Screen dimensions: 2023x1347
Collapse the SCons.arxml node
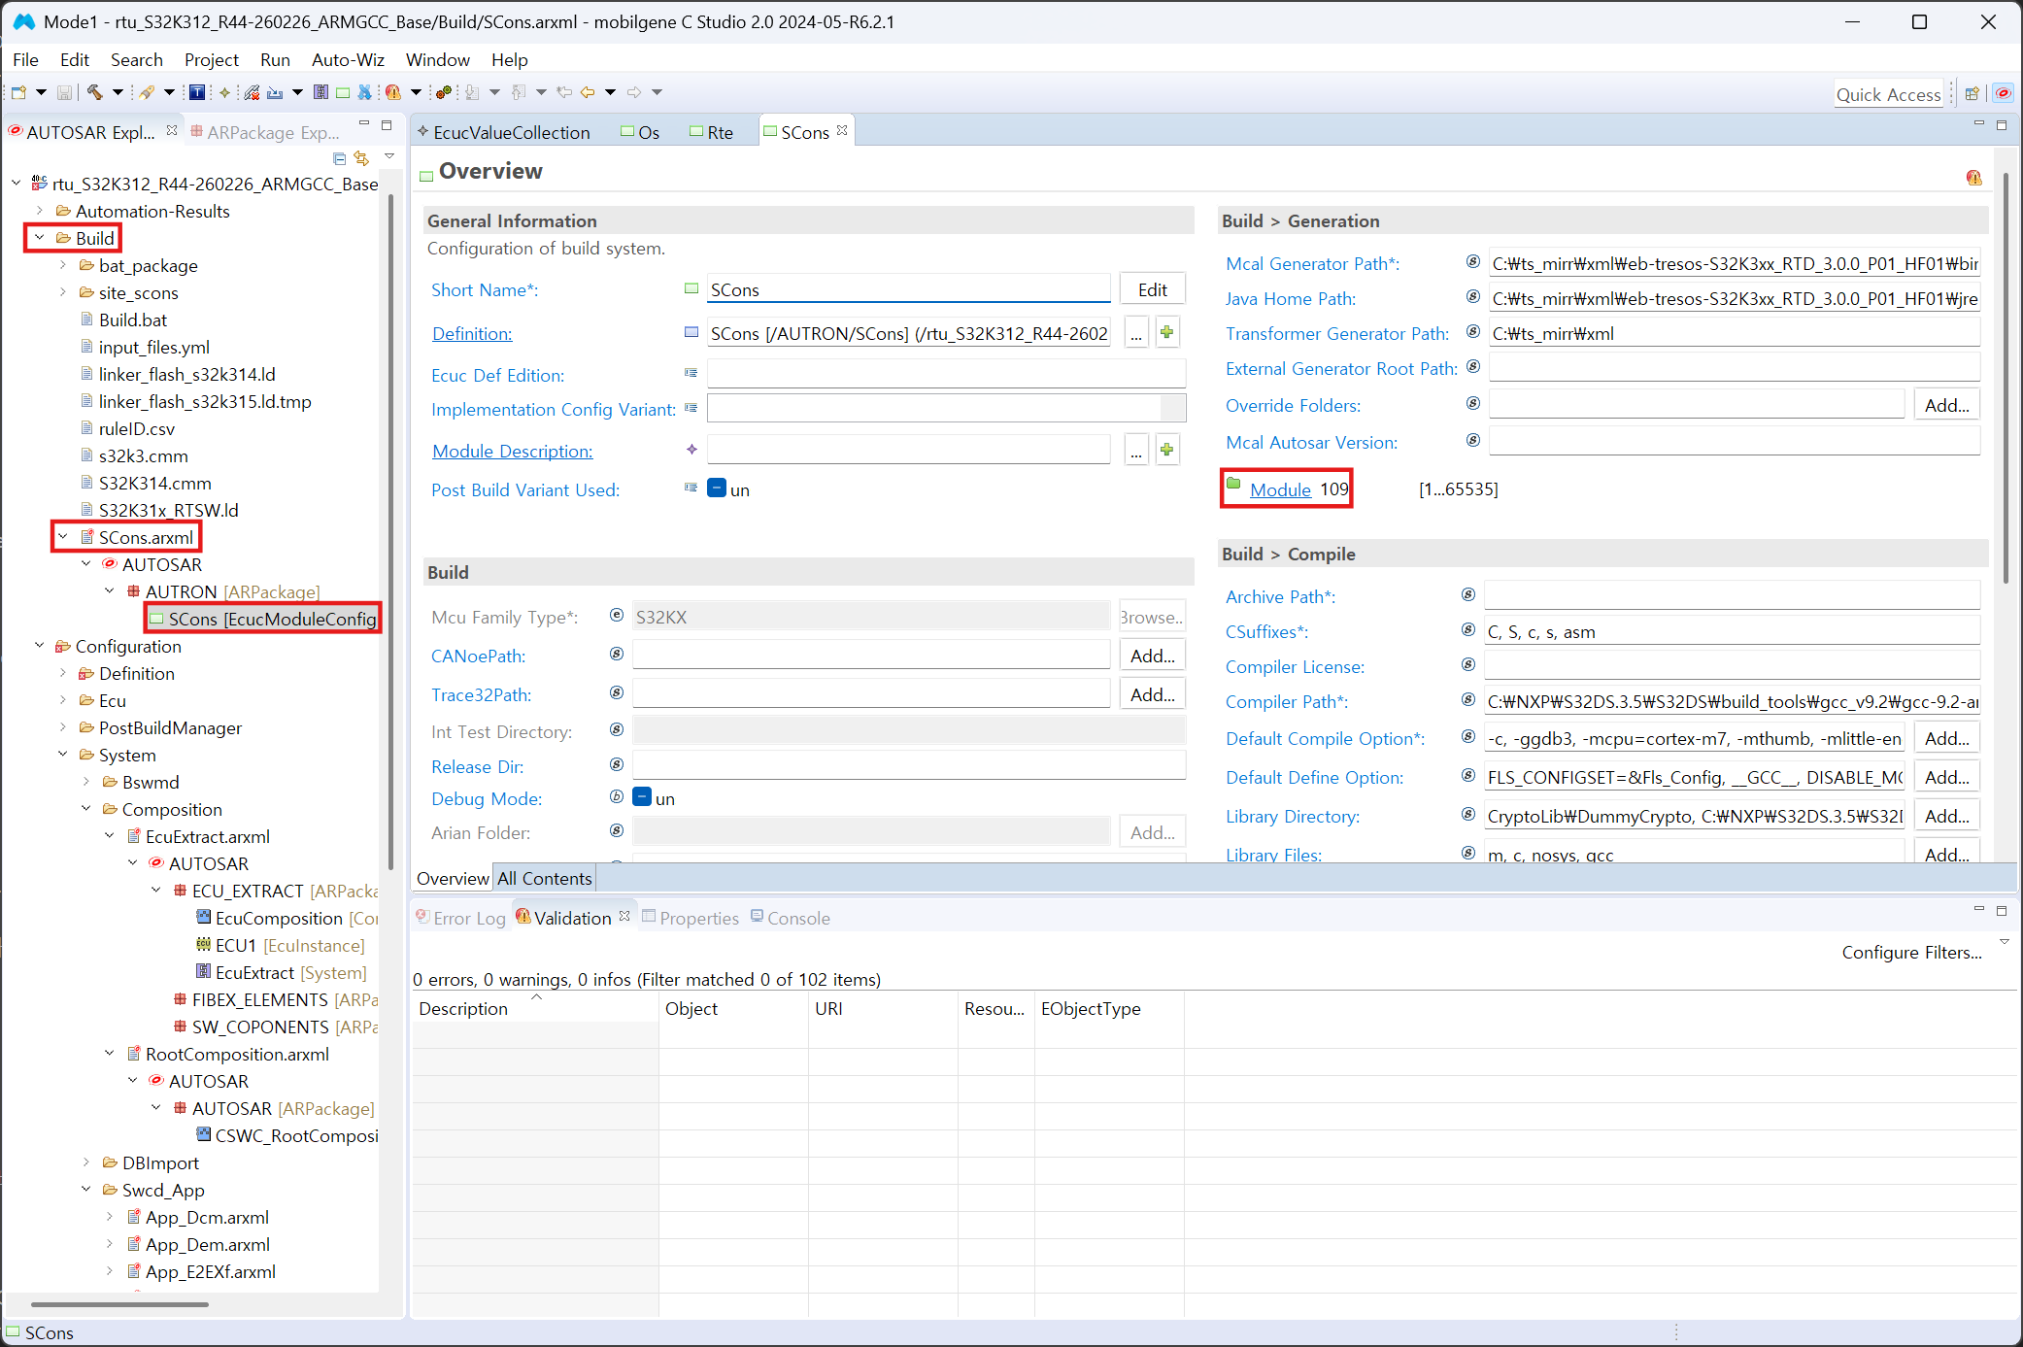coord(63,537)
